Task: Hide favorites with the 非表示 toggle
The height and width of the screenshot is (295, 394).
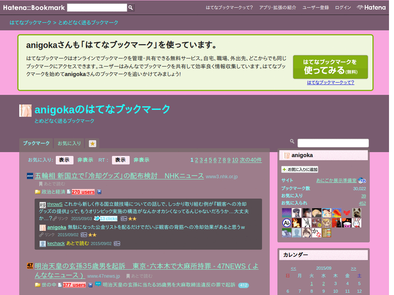Action: pyautogui.click(x=85, y=160)
